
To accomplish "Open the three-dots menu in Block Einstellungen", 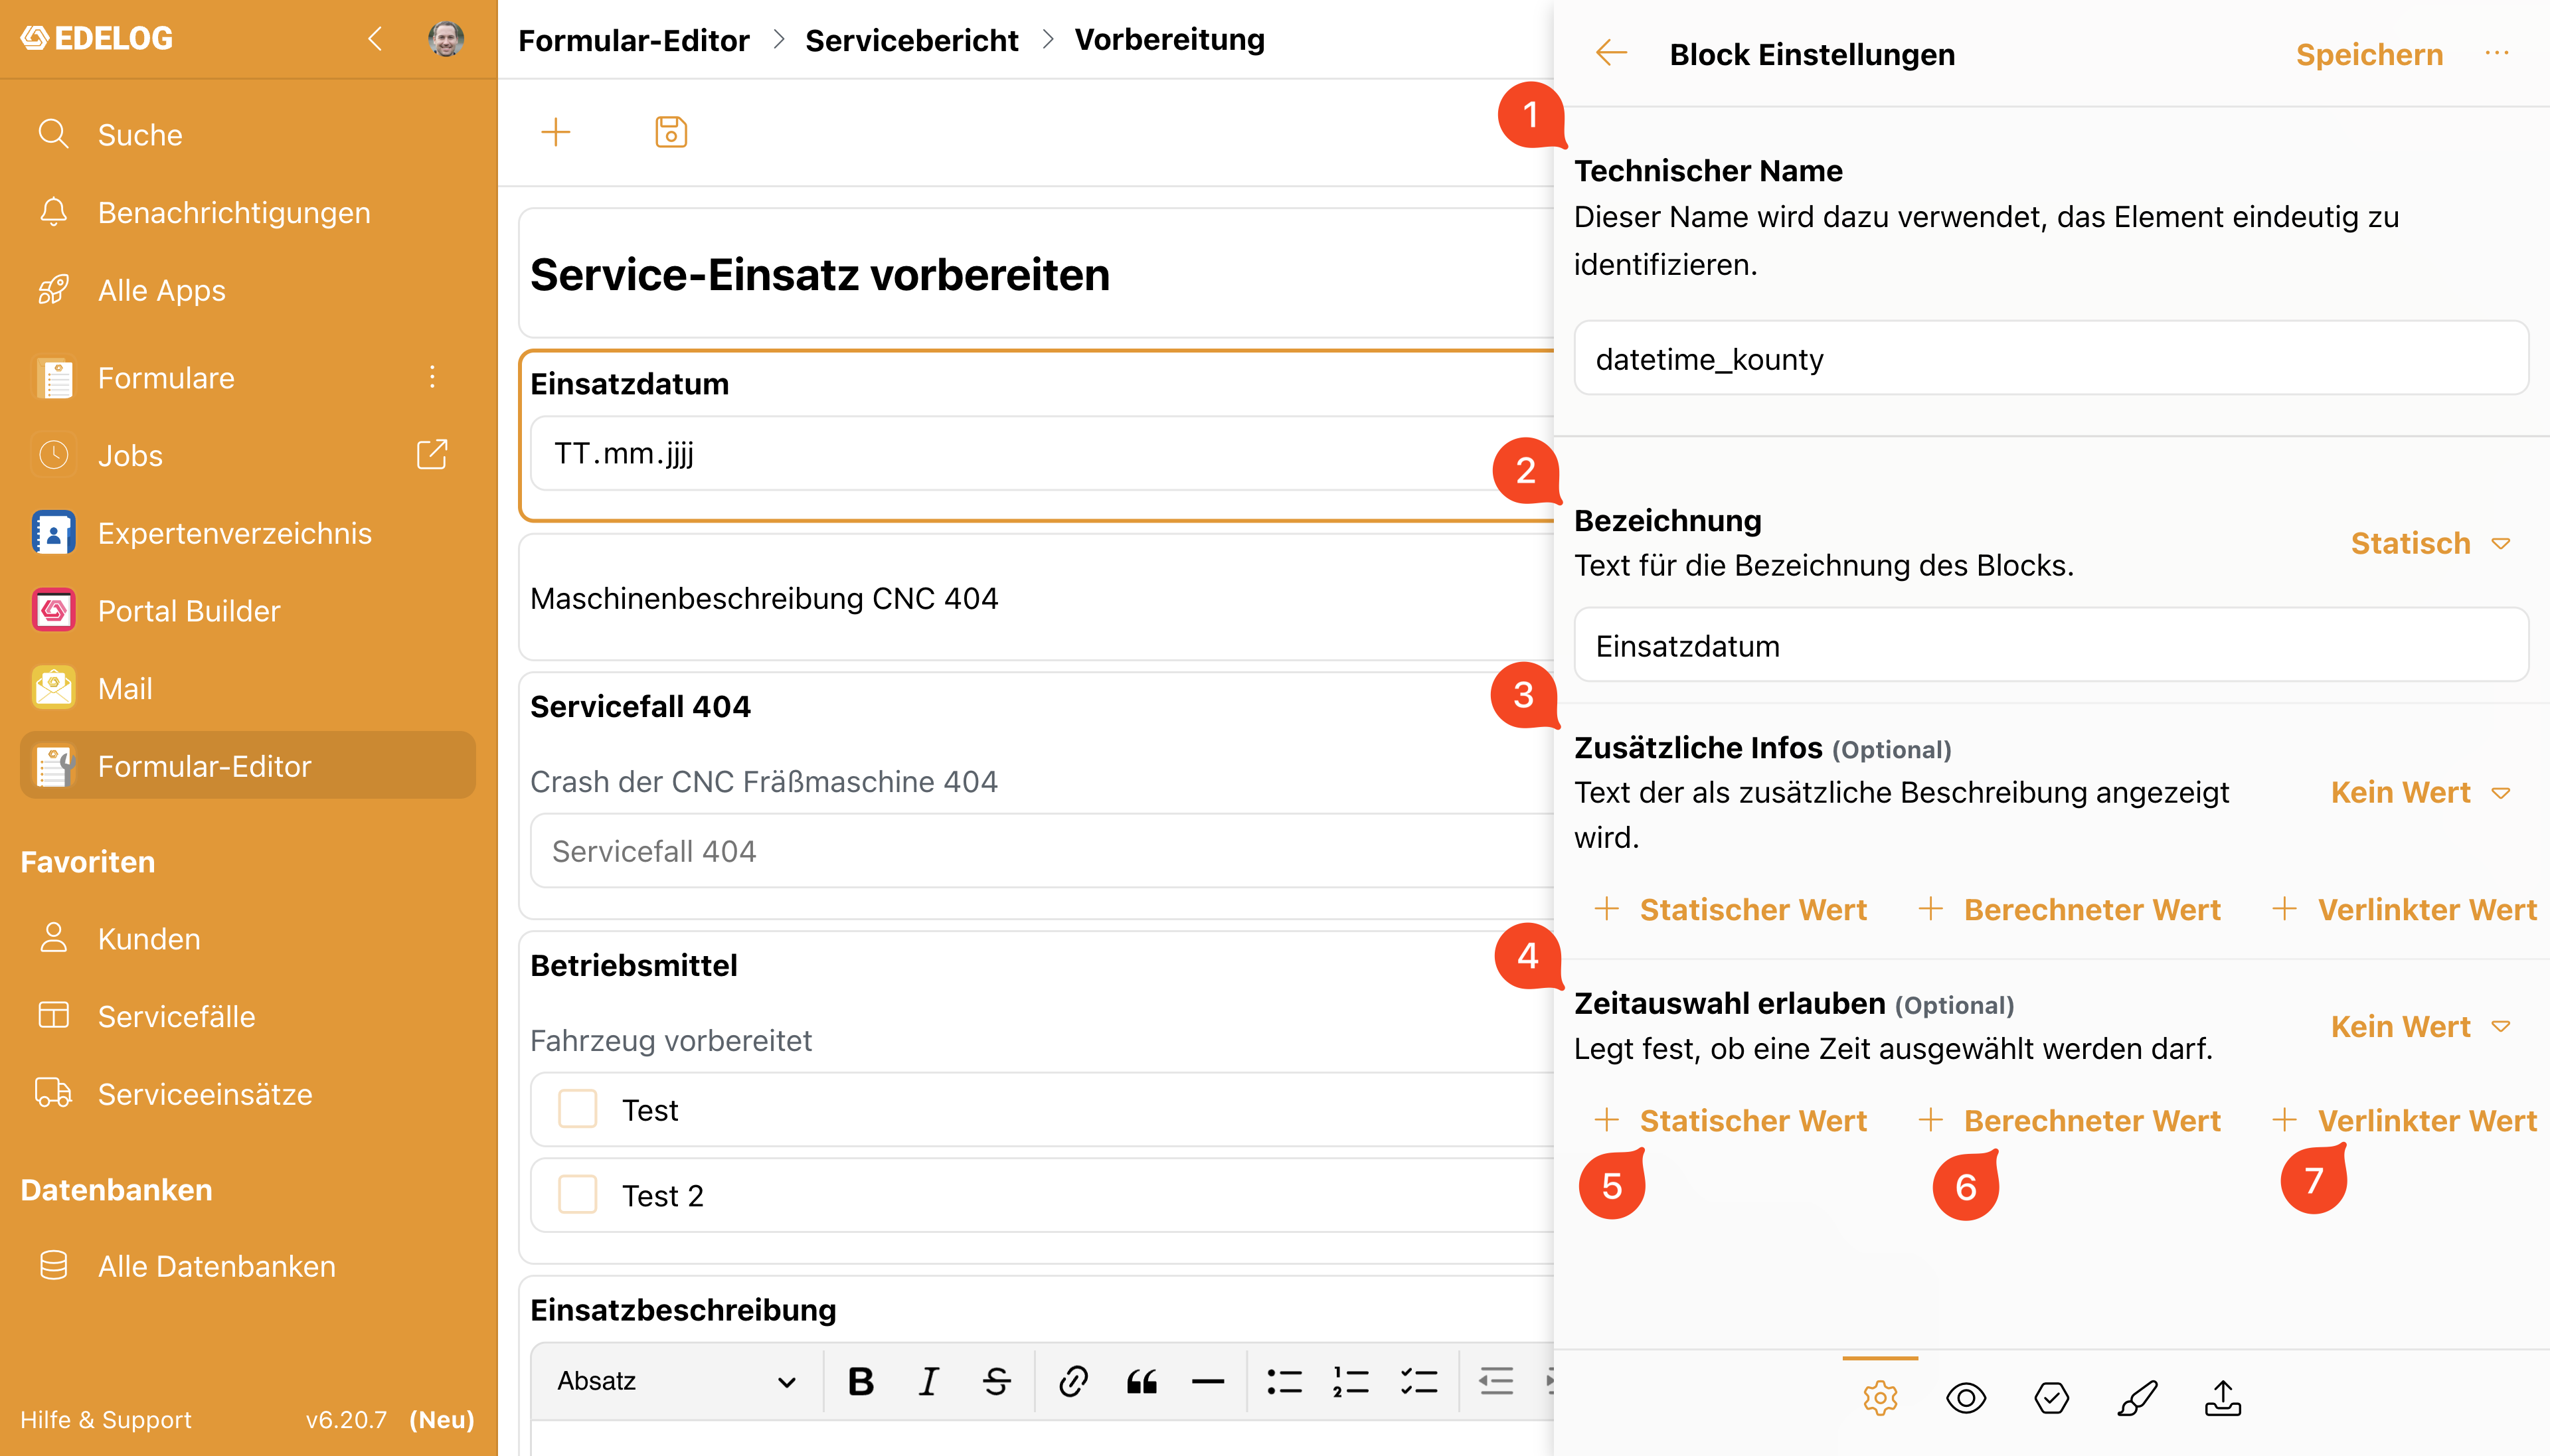I will click(x=2497, y=53).
